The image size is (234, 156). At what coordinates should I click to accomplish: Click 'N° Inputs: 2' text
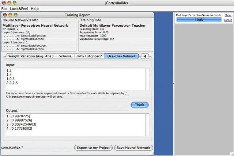point(11,29)
